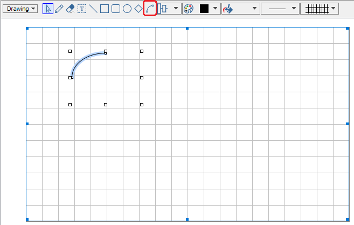This screenshot has height=225, width=354.
Task: Open the color palette icon
Action: click(x=188, y=9)
